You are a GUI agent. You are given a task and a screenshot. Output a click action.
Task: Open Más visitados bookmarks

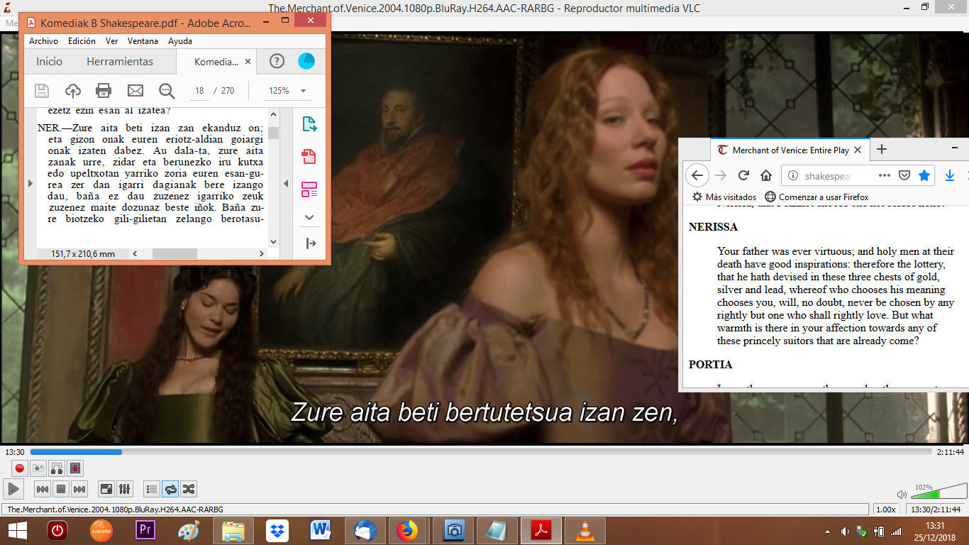[724, 197]
